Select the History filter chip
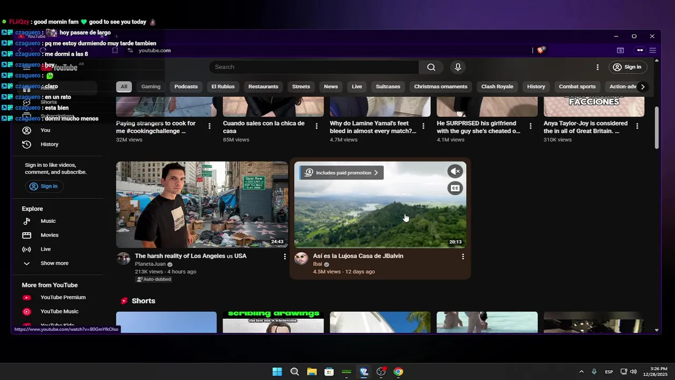Viewport: 675px width, 380px height. point(536,87)
